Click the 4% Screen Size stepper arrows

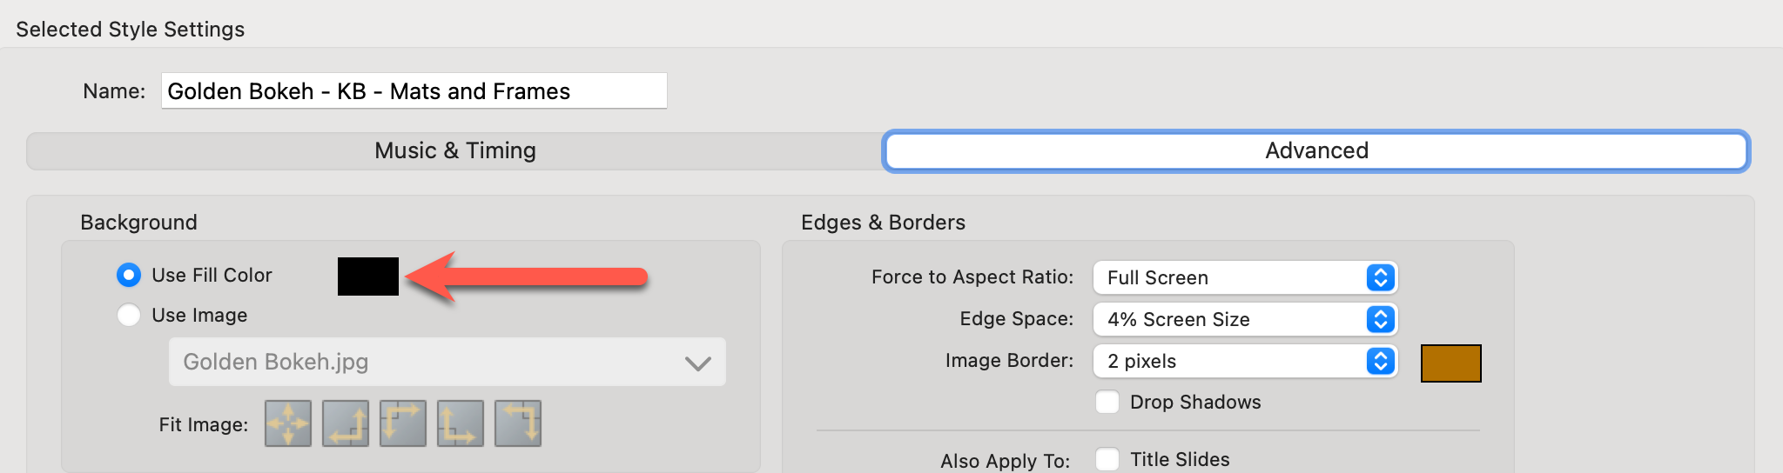tap(1381, 319)
